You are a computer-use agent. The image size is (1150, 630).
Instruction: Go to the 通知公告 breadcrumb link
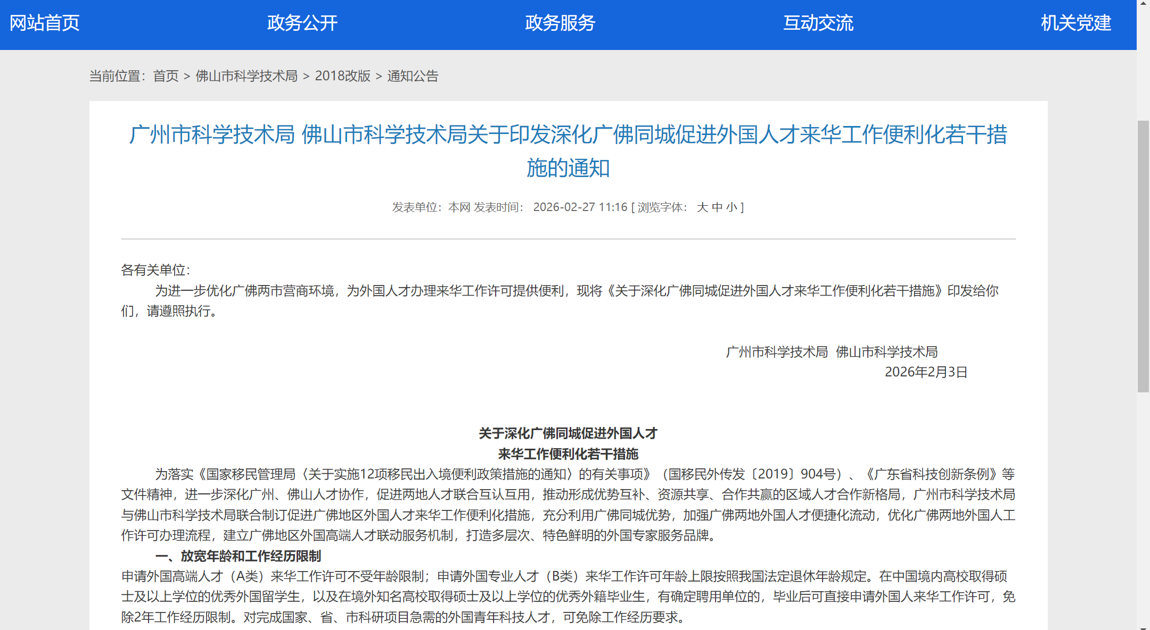coord(413,76)
